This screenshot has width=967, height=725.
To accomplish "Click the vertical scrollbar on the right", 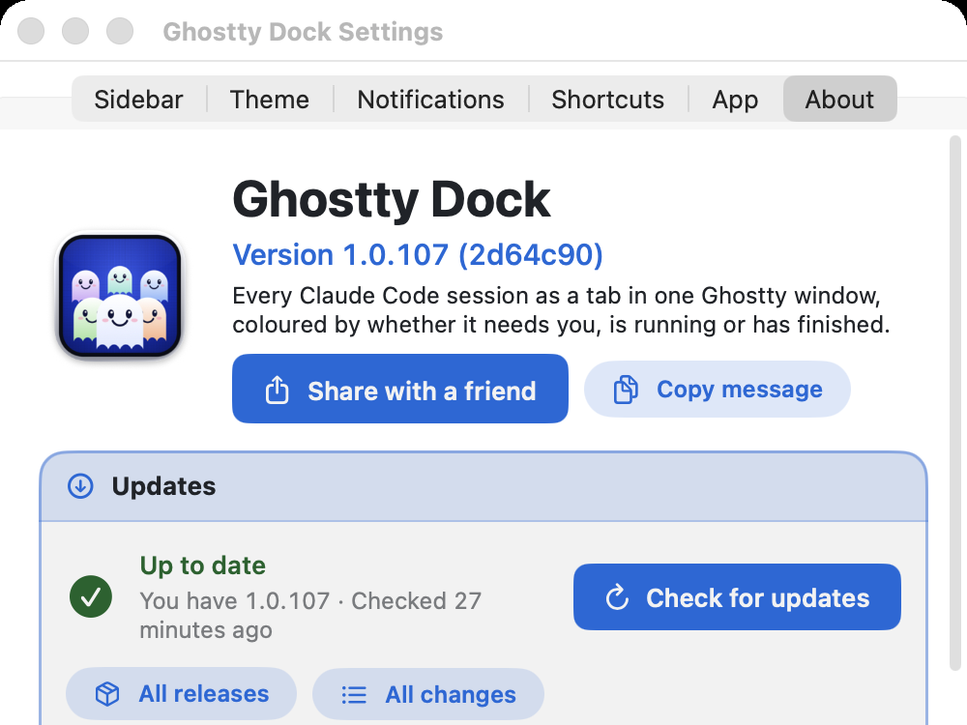I will coord(954,402).
